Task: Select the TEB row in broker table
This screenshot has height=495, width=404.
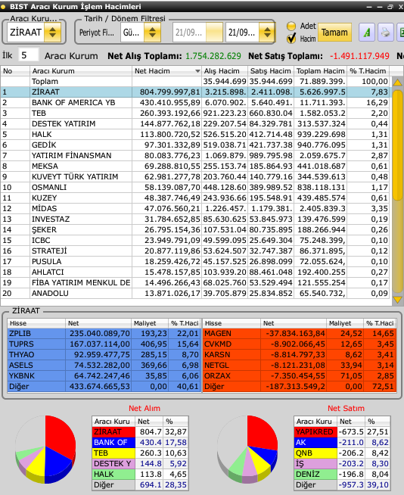Action: click(x=194, y=114)
